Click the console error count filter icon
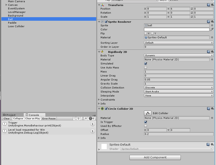This screenshot has height=165, width=216. pos(92,118)
